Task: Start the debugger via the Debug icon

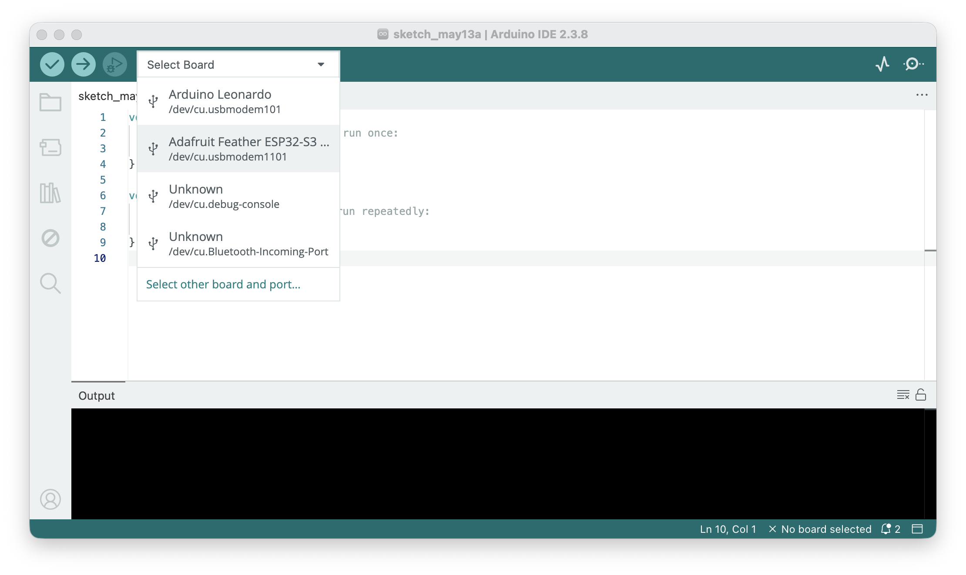Action: [114, 64]
